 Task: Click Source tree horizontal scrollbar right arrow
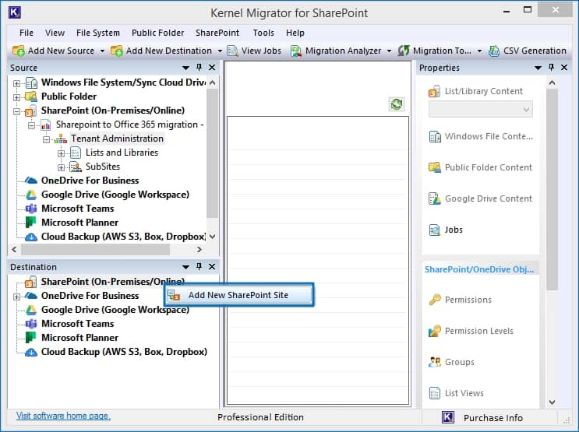pyautogui.click(x=199, y=249)
